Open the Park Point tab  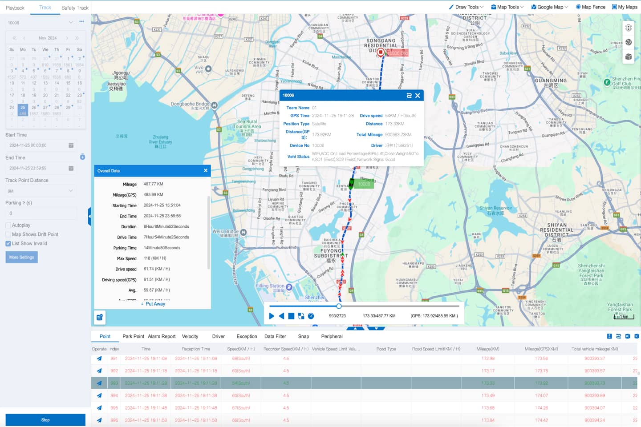133,337
